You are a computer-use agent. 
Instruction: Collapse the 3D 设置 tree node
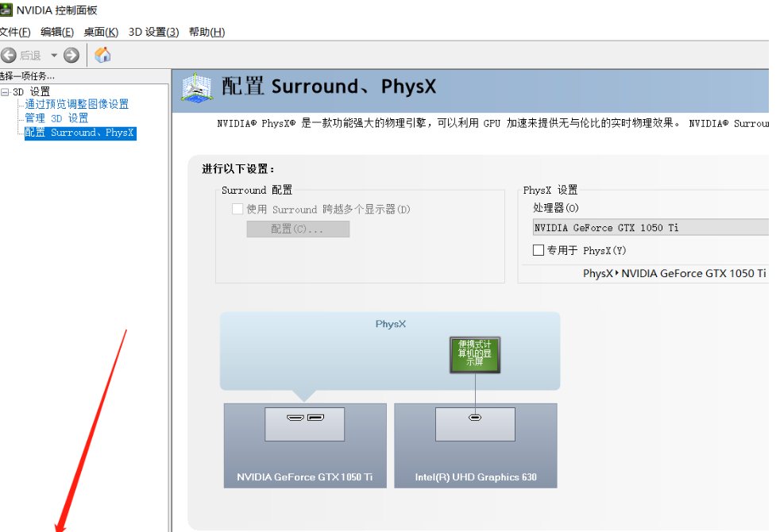pyautogui.click(x=5, y=92)
